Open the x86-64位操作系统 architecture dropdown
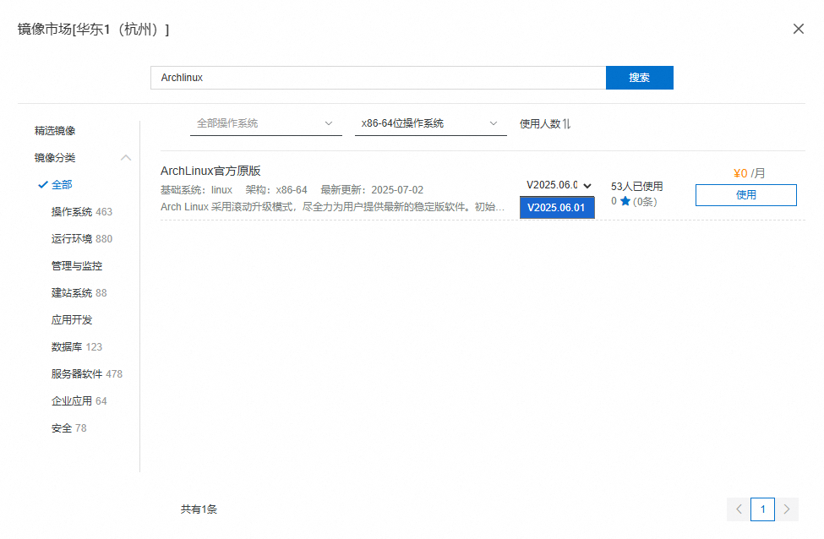824x539 pixels. [430, 123]
